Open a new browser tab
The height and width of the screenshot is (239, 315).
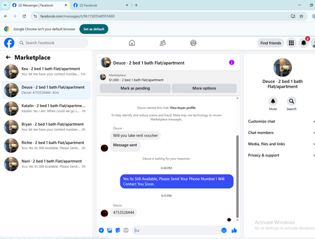[x=136, y=5]
